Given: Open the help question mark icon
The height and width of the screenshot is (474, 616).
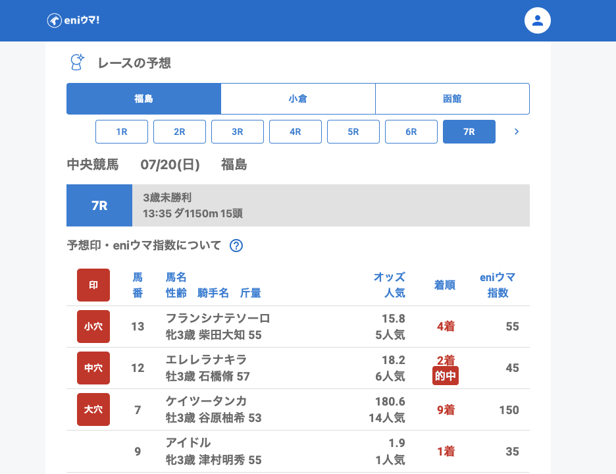Looking at the screenshot, I should point(236,246).
